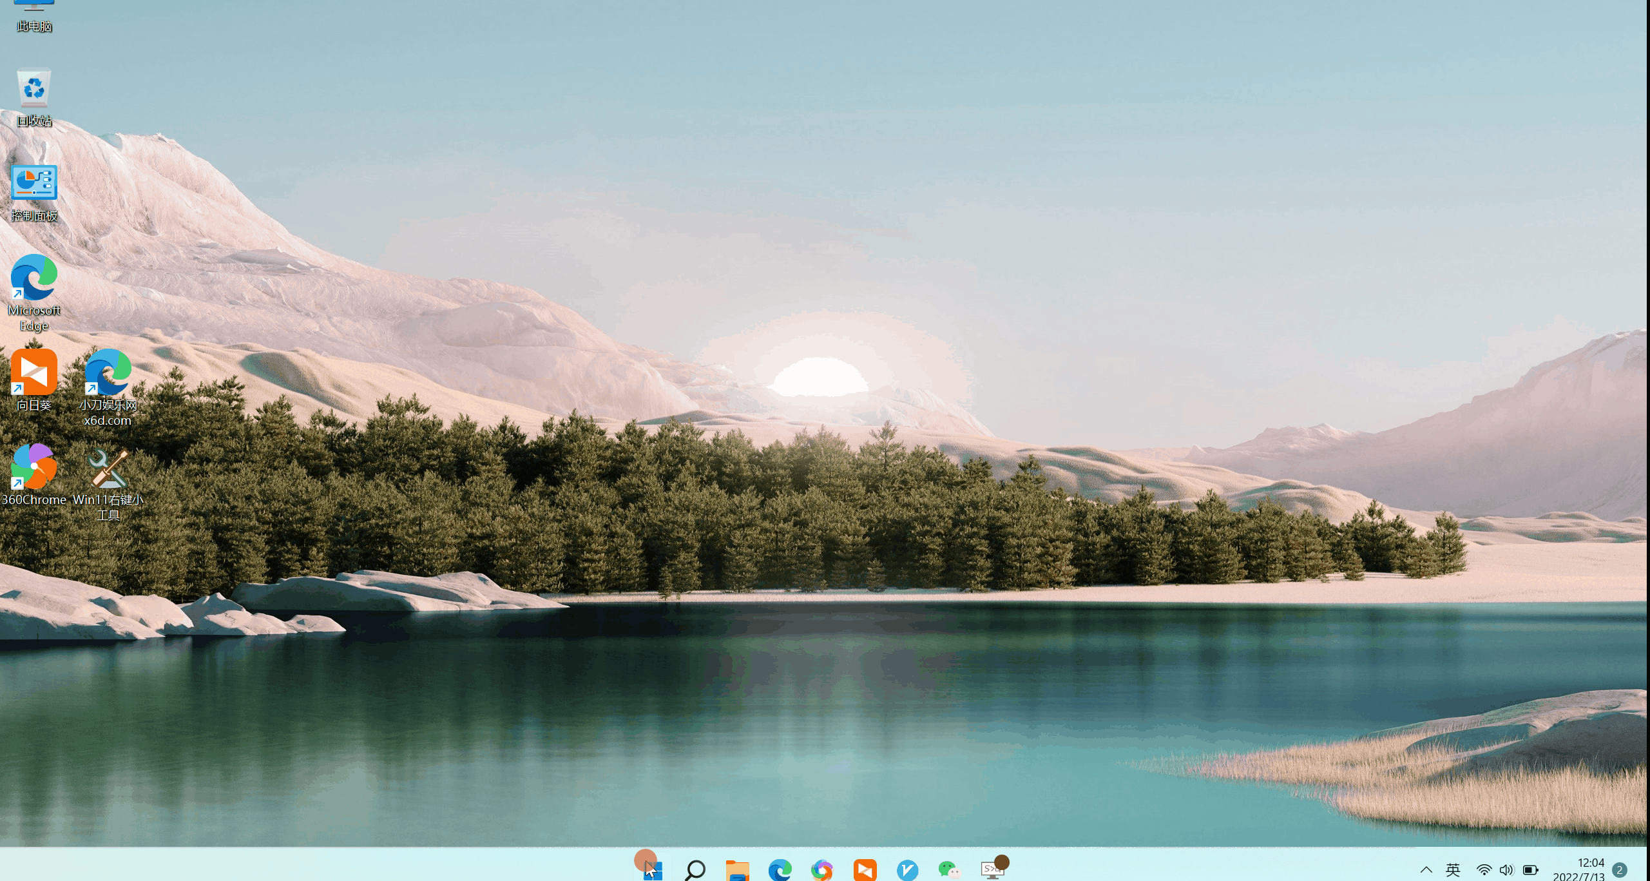Image resolution: width=1650 pixels, height=881 pixels.
Task: Open notification center badge showing 2
Action: pyautogui.click(x=1620, y=870)
